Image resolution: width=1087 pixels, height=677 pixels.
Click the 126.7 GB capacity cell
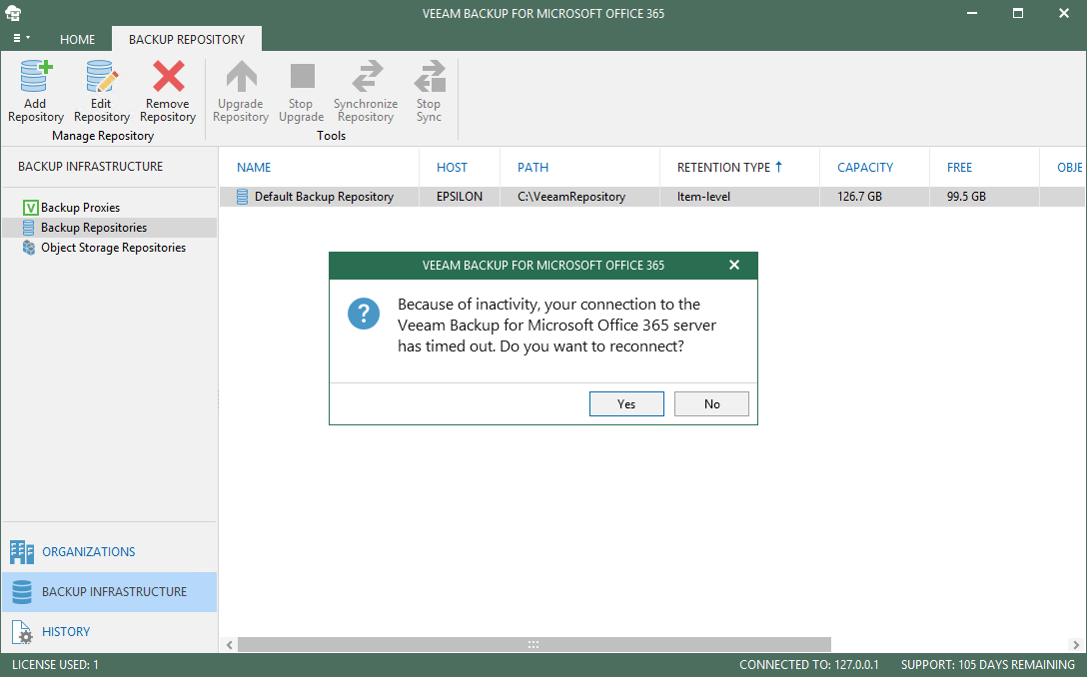pyautogui.click(x=859, y=197)
